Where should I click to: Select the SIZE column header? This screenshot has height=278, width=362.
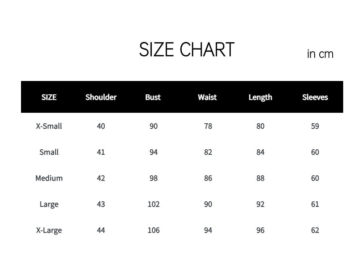[x=49, y=97]
